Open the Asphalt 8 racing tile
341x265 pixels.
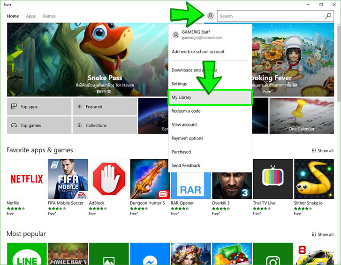click(314, 254)
